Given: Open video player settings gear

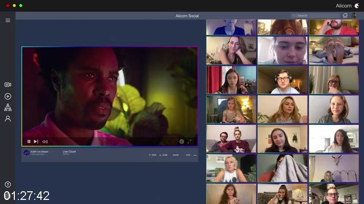Looking at the screenshot, I should coord(181,141).
